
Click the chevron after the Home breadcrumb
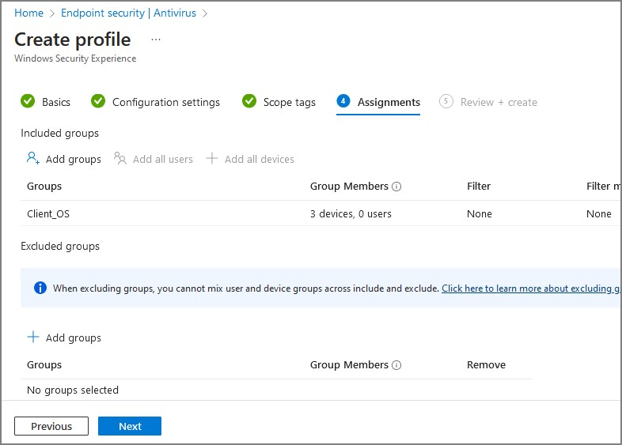(52, 13)
